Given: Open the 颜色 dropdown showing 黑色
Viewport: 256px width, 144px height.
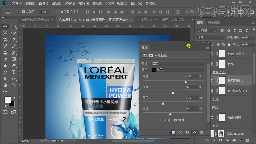Looking at the screenshot, I should pyautogui.click(x=177, y=70).
